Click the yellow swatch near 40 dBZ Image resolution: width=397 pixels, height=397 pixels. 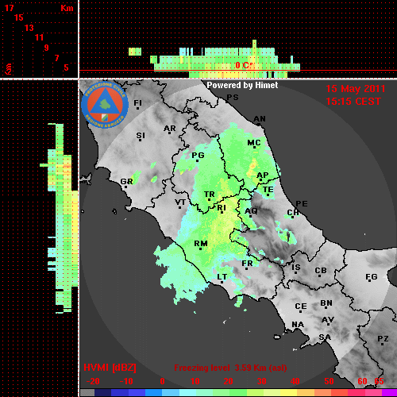288,393
